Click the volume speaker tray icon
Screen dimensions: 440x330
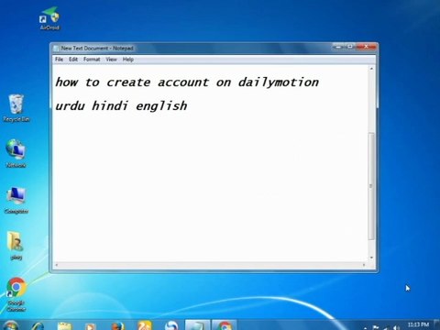(x=396, y=328)
